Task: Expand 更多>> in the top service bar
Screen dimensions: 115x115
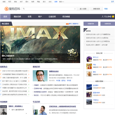Action: point(62,2)
